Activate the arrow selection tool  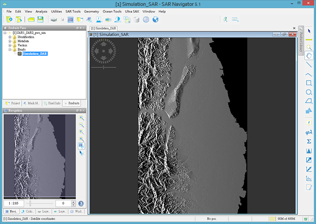pos(309,31)
